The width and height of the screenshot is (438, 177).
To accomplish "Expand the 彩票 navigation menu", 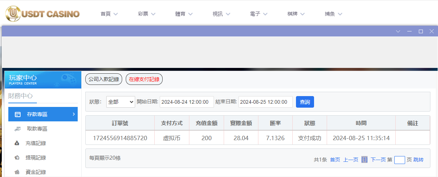I will (146, 14).
